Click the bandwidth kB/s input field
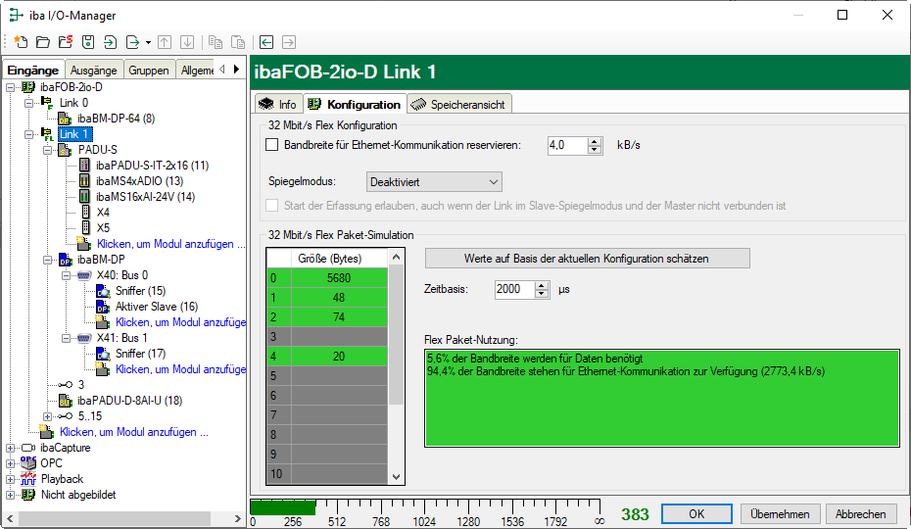 (567, 145)
